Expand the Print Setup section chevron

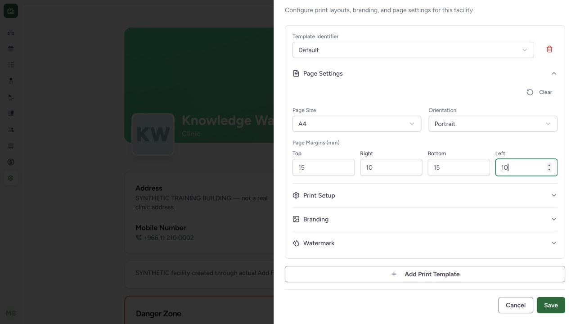pyautogui.click(x=554, y=195)
